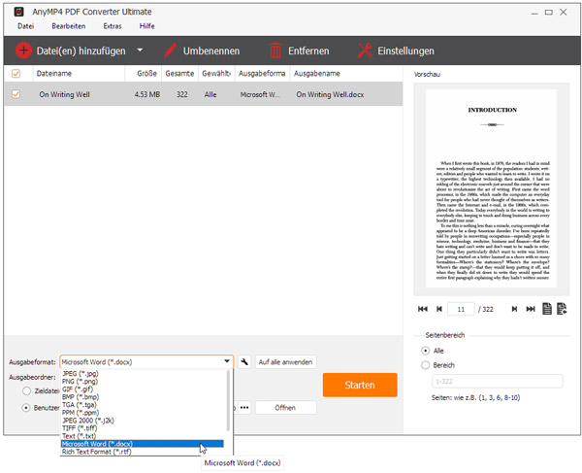Image resolution: width=582 pixels, height=473 pixels.
Task: Open the Extras menu
Action: (113, 26)
